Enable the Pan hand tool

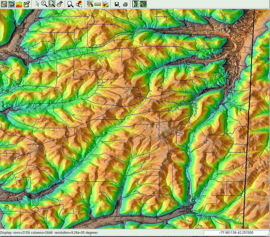coord(60,4)
